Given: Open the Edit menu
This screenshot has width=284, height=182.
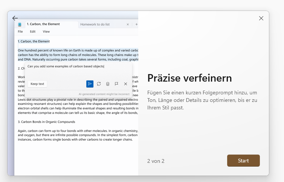Looking at the screenshot, I should tap(33, 32).
